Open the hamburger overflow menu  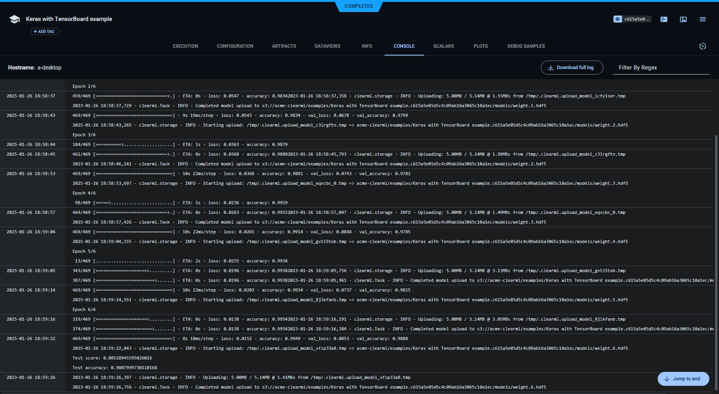click(x=702, y=19)
